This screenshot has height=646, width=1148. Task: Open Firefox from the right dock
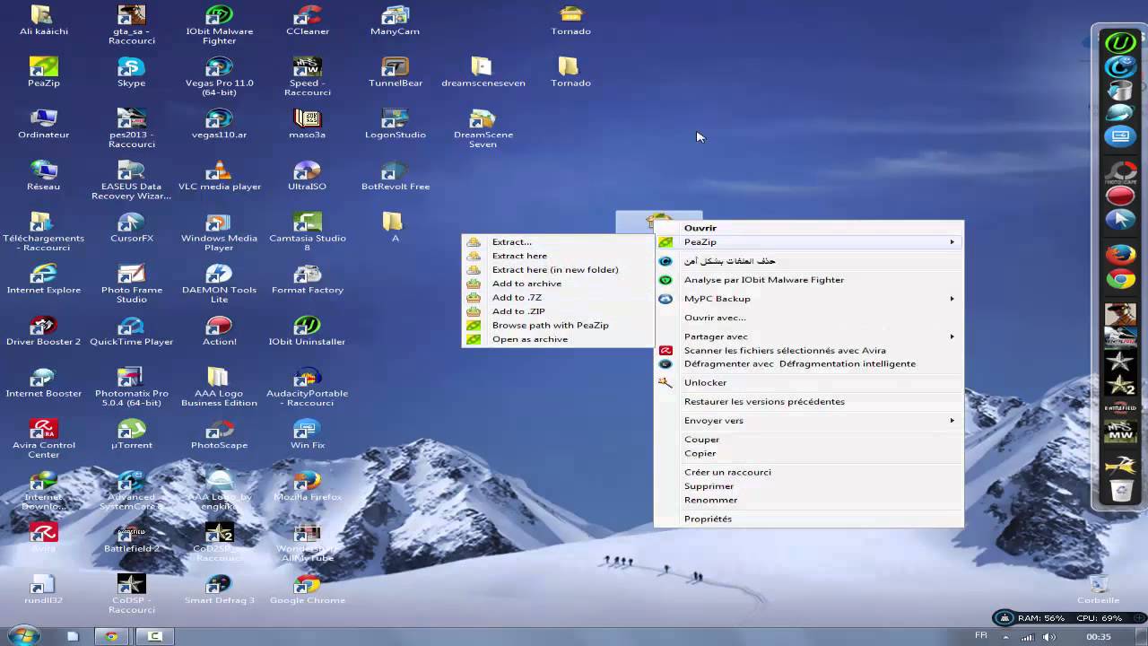pyautogui.click(x=1120, y=255)
